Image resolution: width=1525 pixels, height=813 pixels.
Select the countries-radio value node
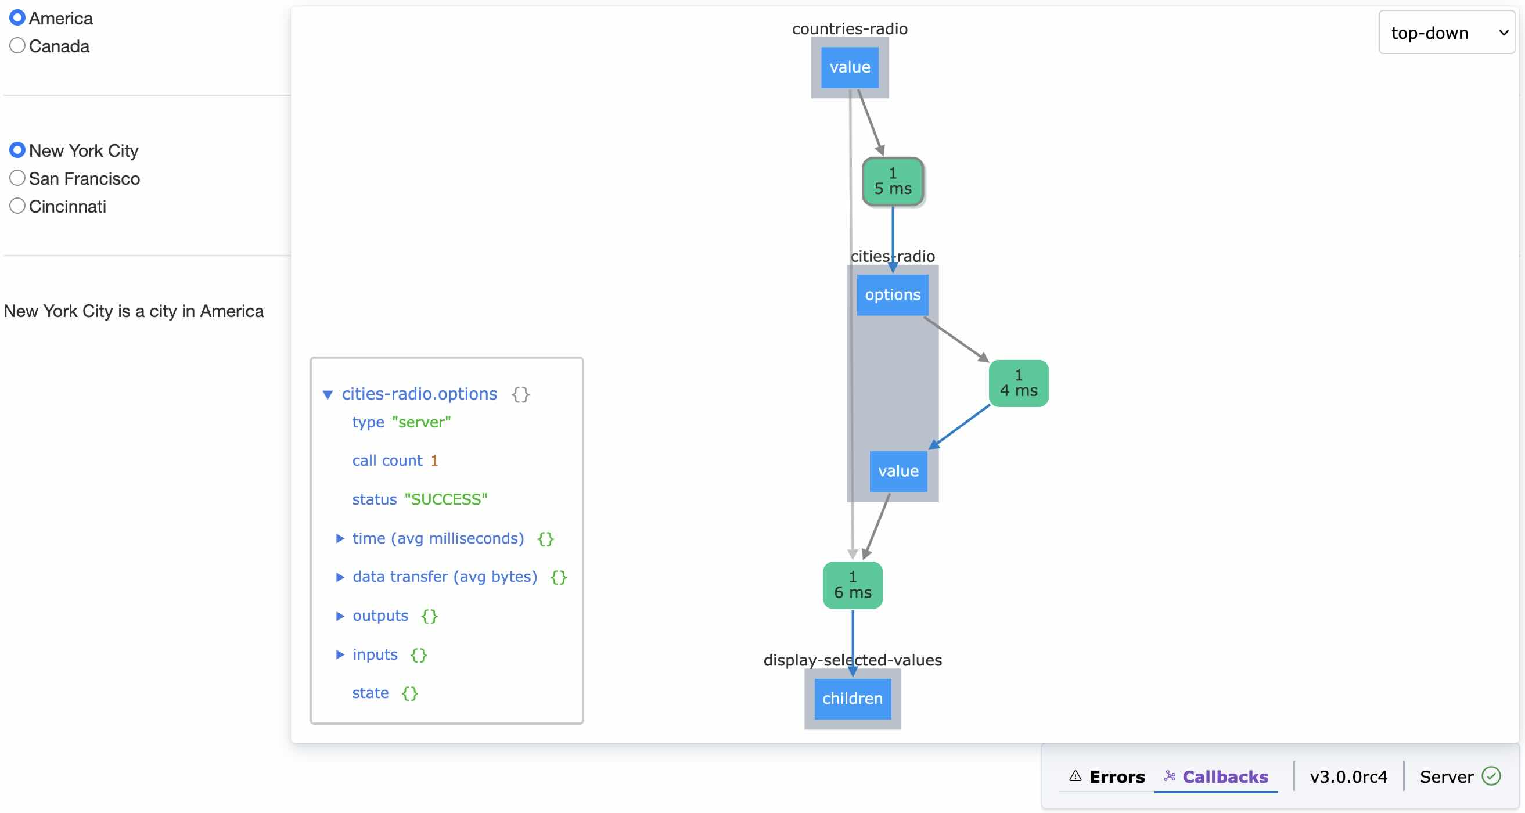850,67
